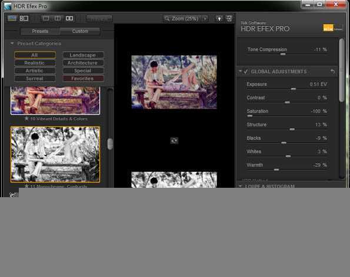This screenshot has height=277, width=350.
Task: Select the Special preset category
Action: [x=83, y=70]
